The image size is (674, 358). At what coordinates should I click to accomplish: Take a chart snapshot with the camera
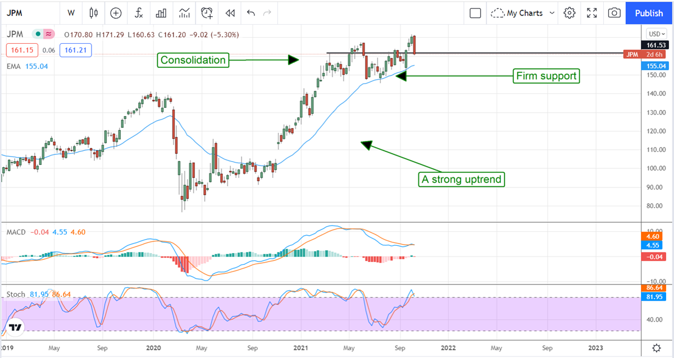coord(614,12)
